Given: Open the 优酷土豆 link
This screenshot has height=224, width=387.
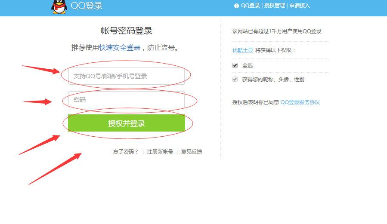Looking at the screenshot, I should coord(243,50).
